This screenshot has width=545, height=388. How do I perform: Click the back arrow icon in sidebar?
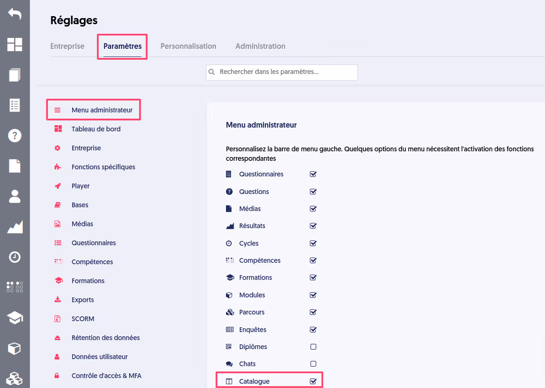(x=15, y=14)
